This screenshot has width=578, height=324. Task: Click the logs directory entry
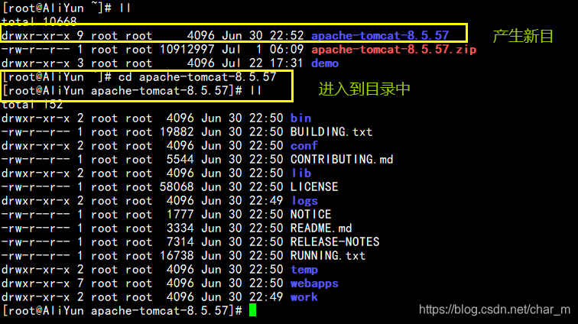[304, 201]
